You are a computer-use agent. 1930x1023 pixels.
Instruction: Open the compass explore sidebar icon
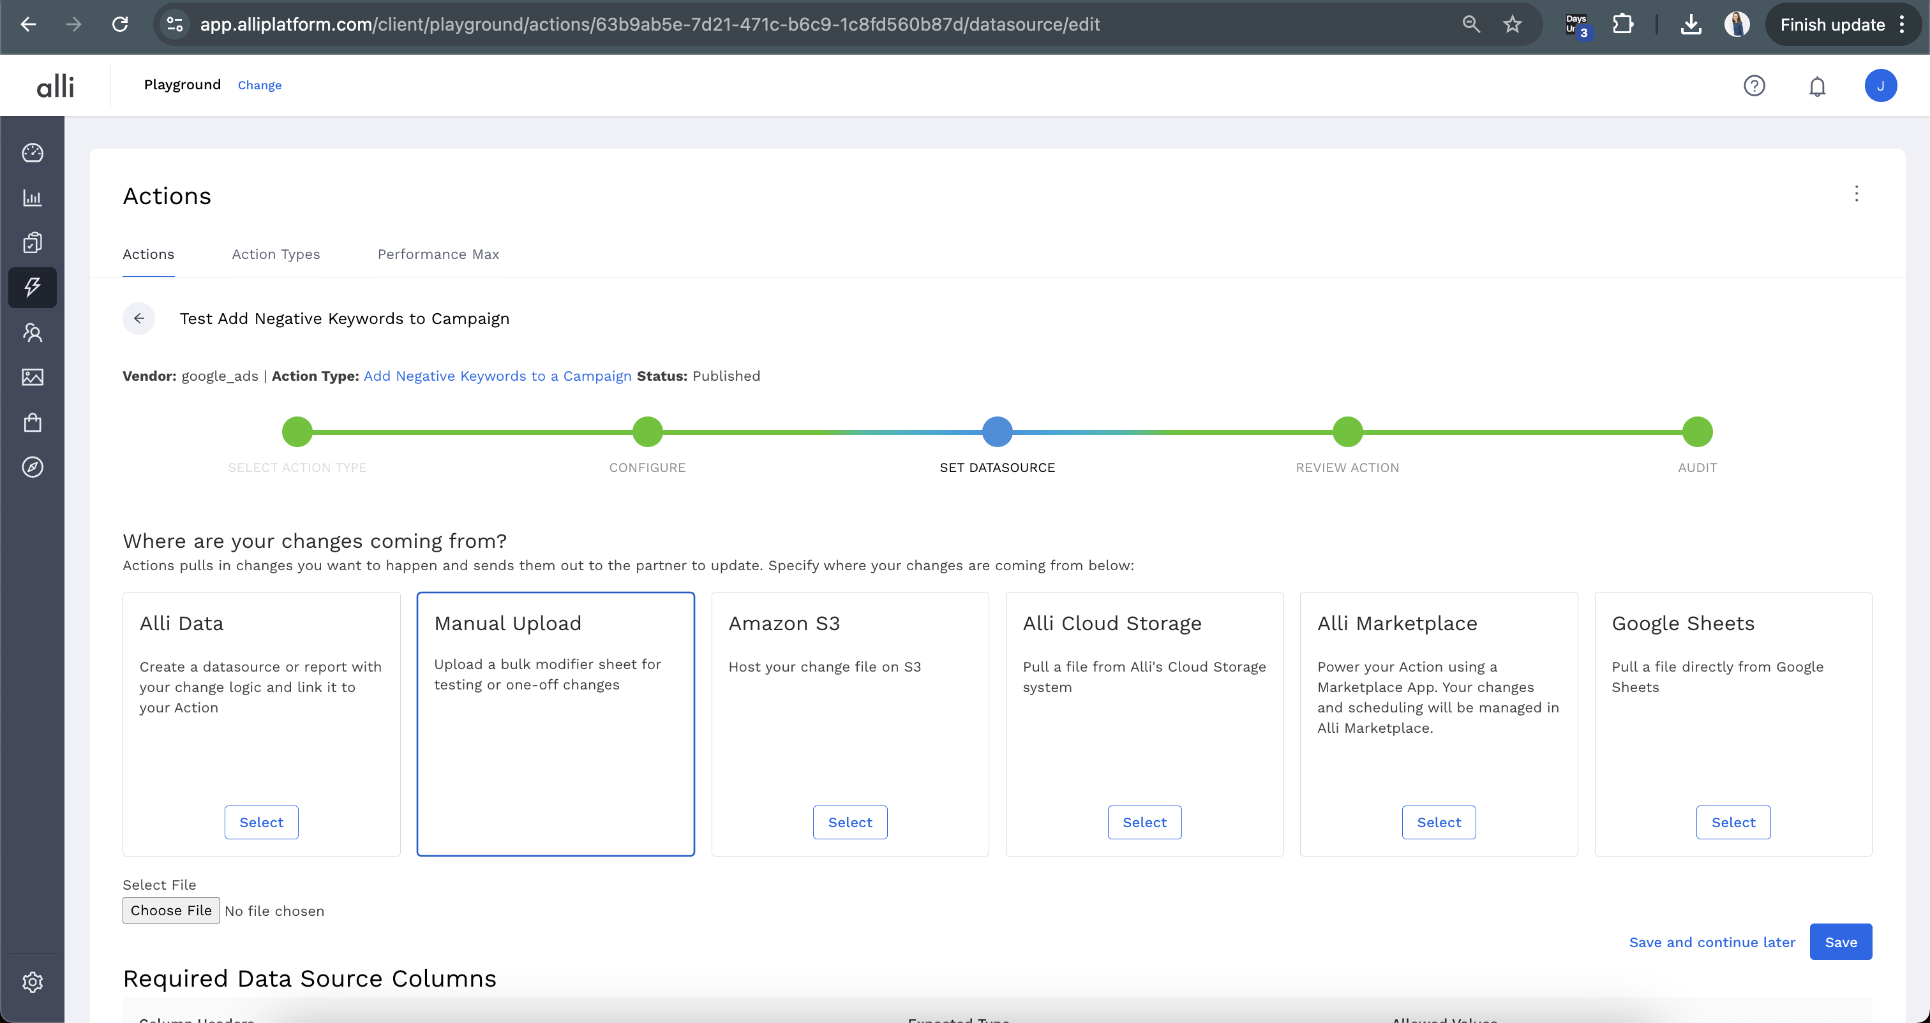32,467
